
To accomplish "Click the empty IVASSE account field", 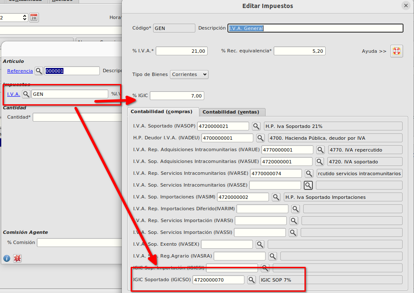I will pos(275,185).
